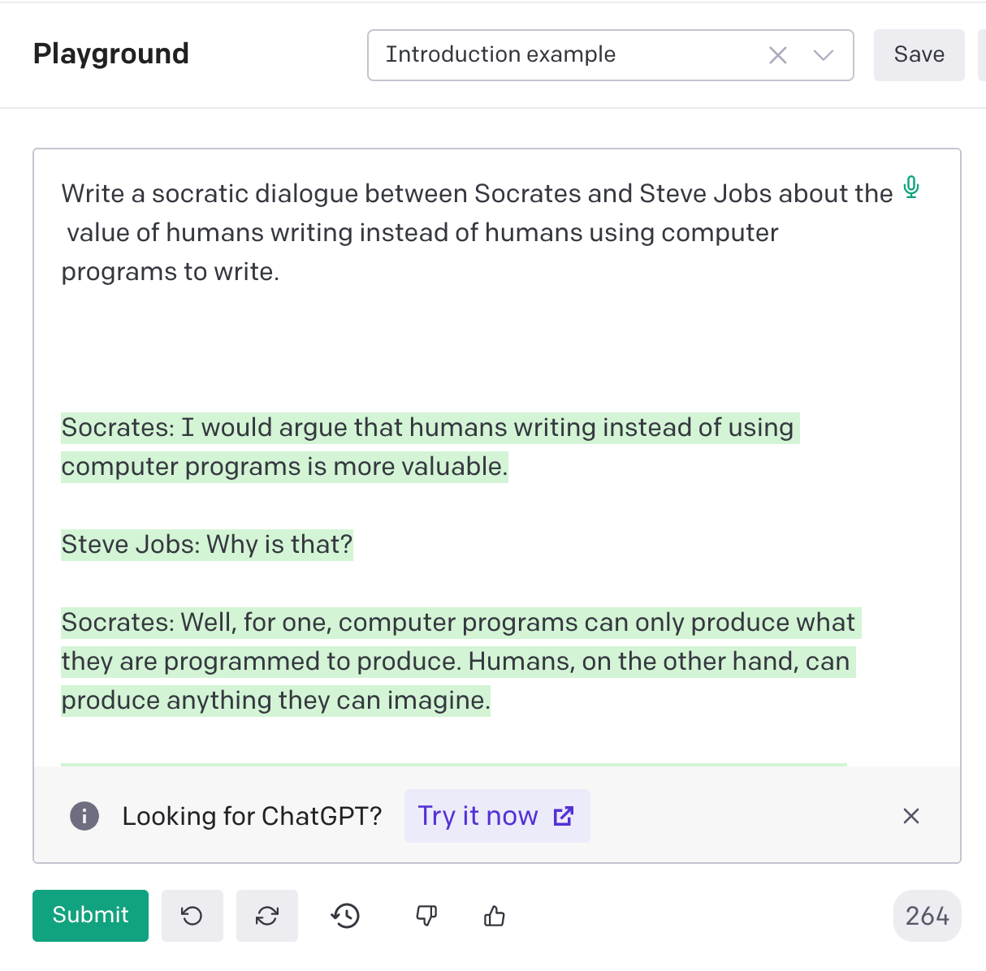This screenshot has width=986, height=971.
Task: Clear the Introduction example preset selection
Action: pos(777,55)
